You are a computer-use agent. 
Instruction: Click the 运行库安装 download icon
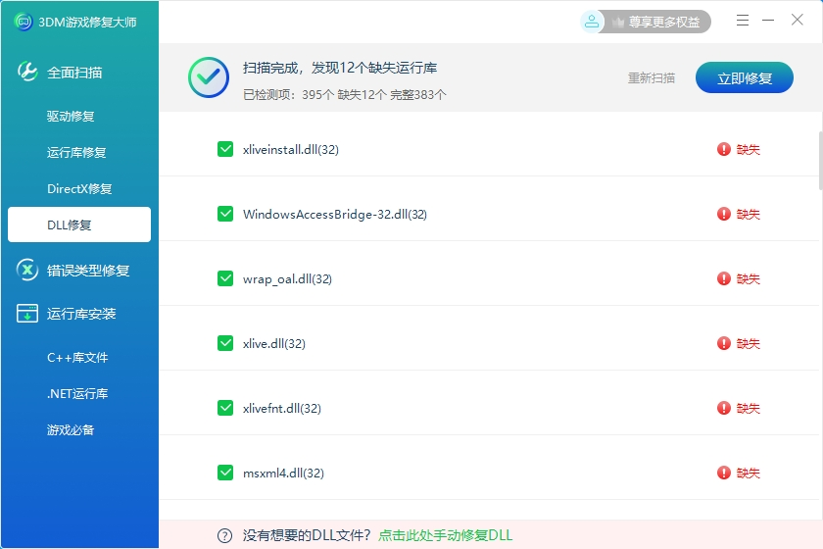click(x=27, y=314)
